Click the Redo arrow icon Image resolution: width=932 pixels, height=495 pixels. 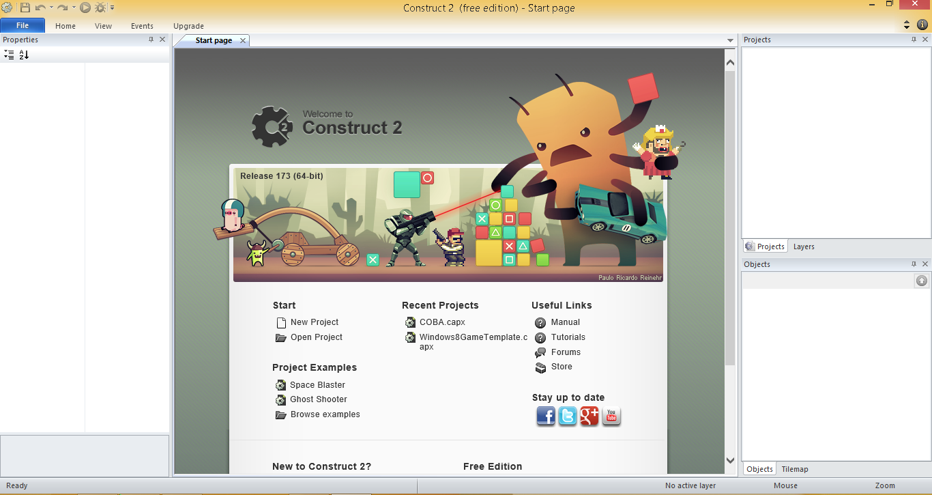pyautogui.click(x=62, y=8)
